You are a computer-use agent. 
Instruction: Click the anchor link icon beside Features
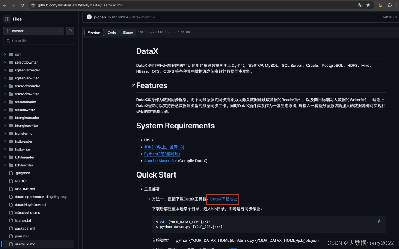pos(133,86)
